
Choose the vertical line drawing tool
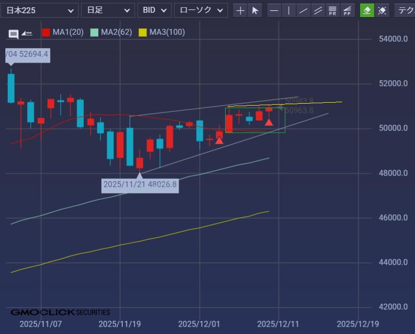(289, 10)
